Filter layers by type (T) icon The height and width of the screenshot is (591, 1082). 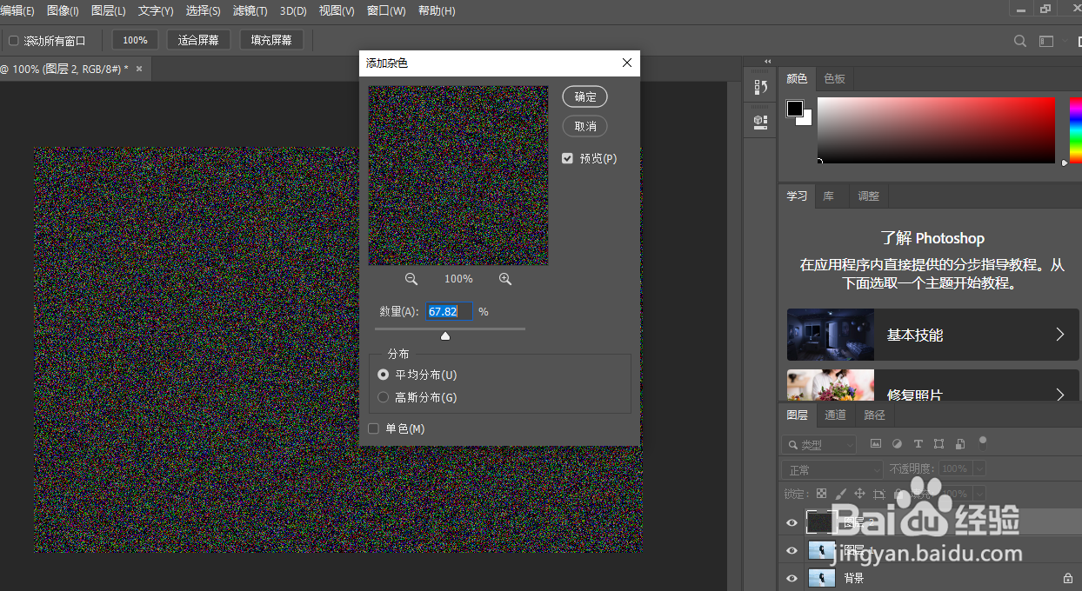pyautogui.click(x=918, y=443)
